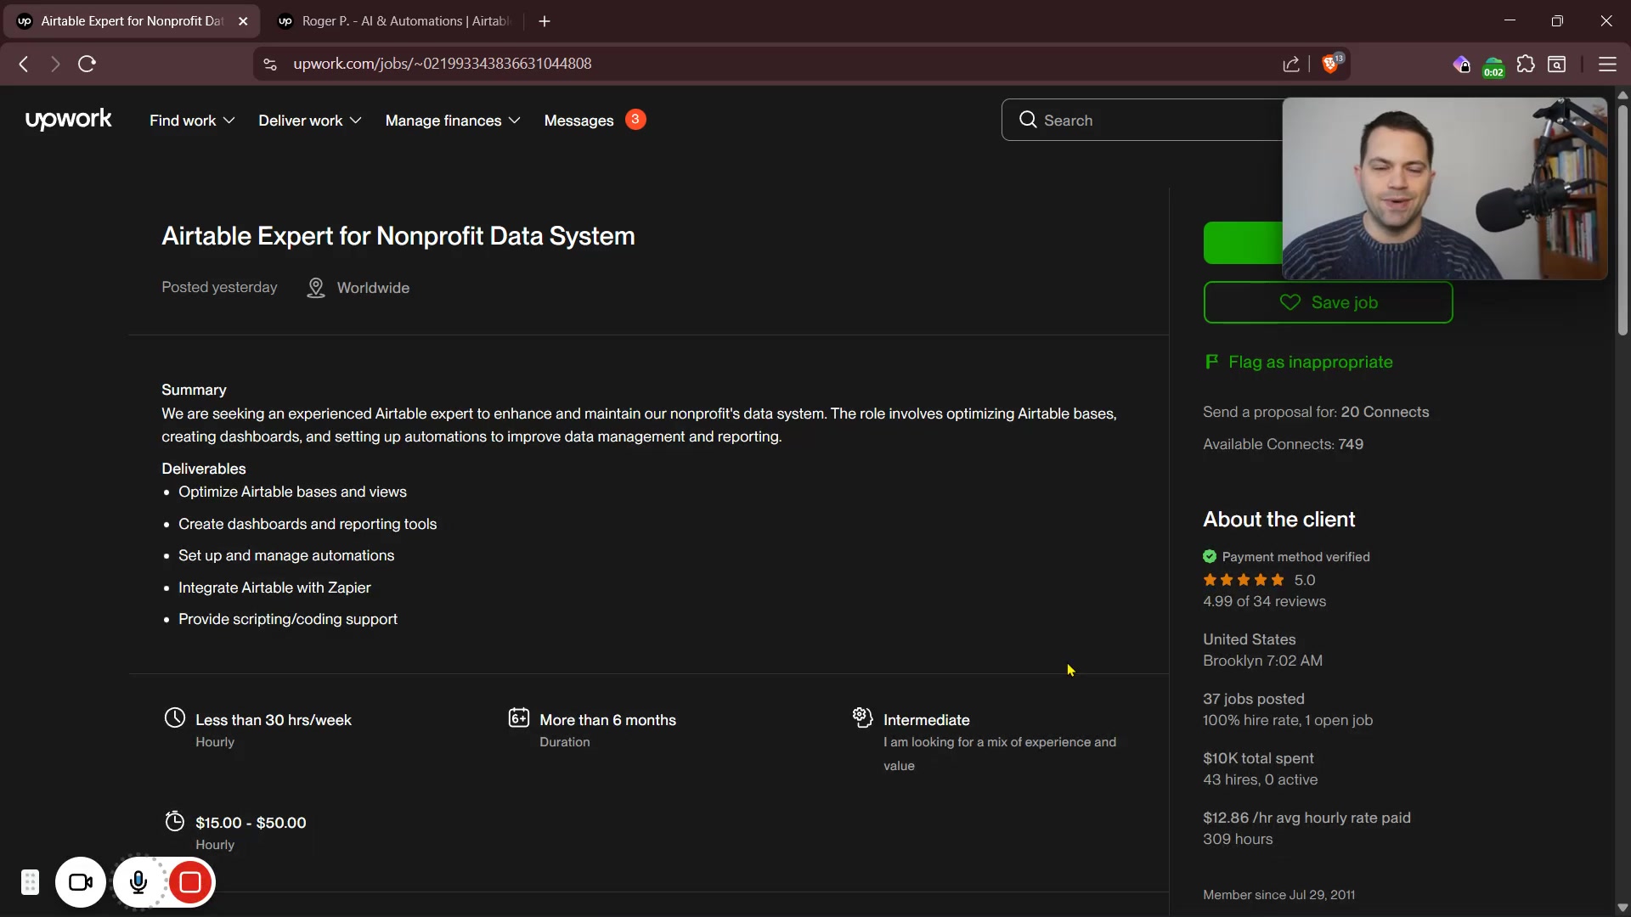Viewport: 1631px width, 917px height.
Task: Open the browser extensions puzzle icon
Action: (1526, 65)
